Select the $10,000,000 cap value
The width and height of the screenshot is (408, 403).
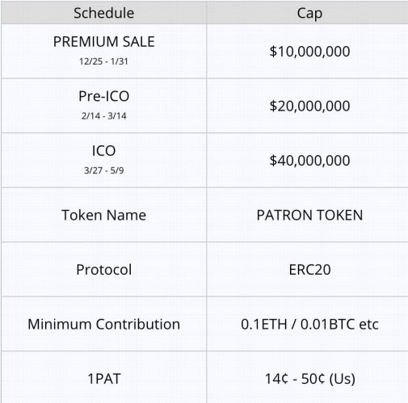pyautogui.click(x=309, y=52)
